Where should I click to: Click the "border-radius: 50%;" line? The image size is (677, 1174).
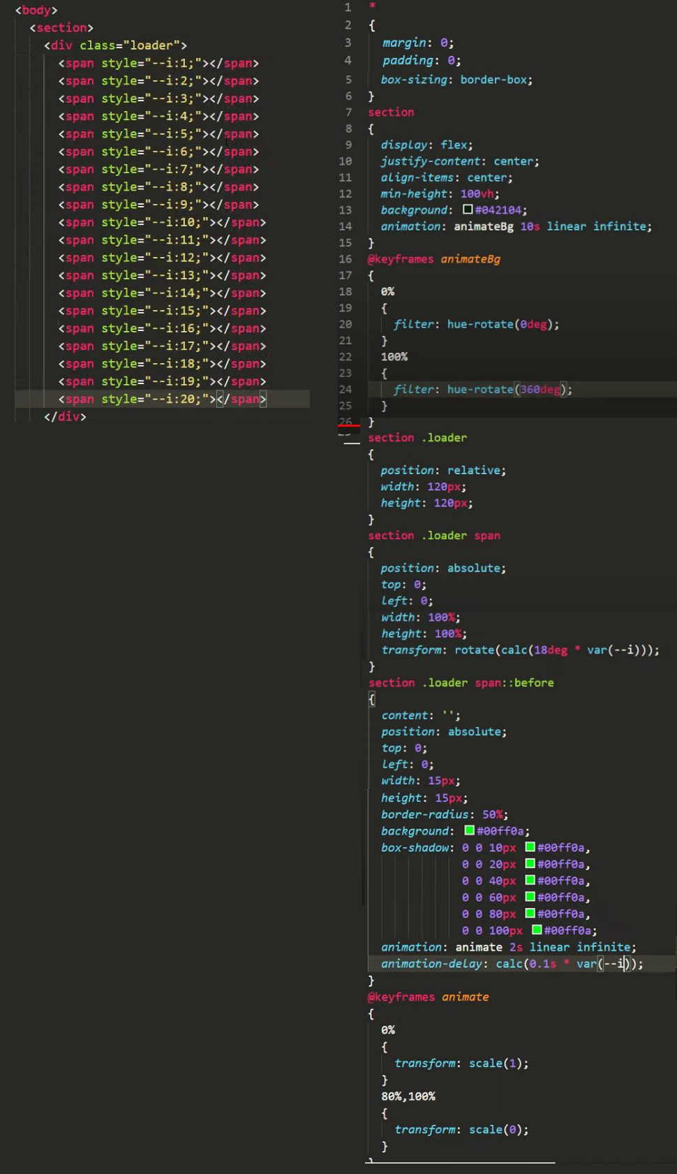click(445, 814)
